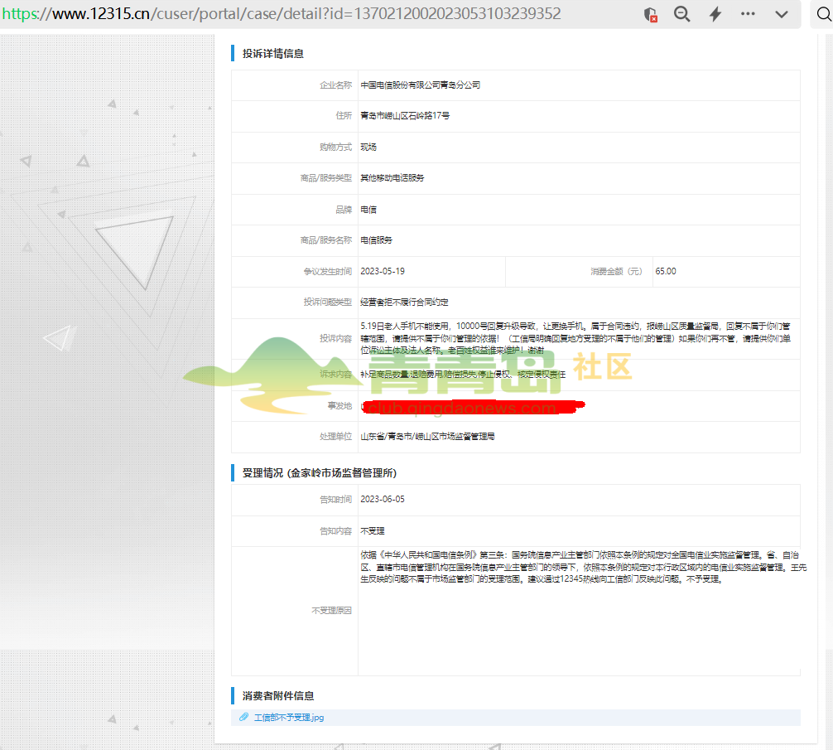The width and height of the screenshot is (833, 750).
Task: Select company name 中国电信股份有限公司青岛分公司
Action: (x=420, y=85)
